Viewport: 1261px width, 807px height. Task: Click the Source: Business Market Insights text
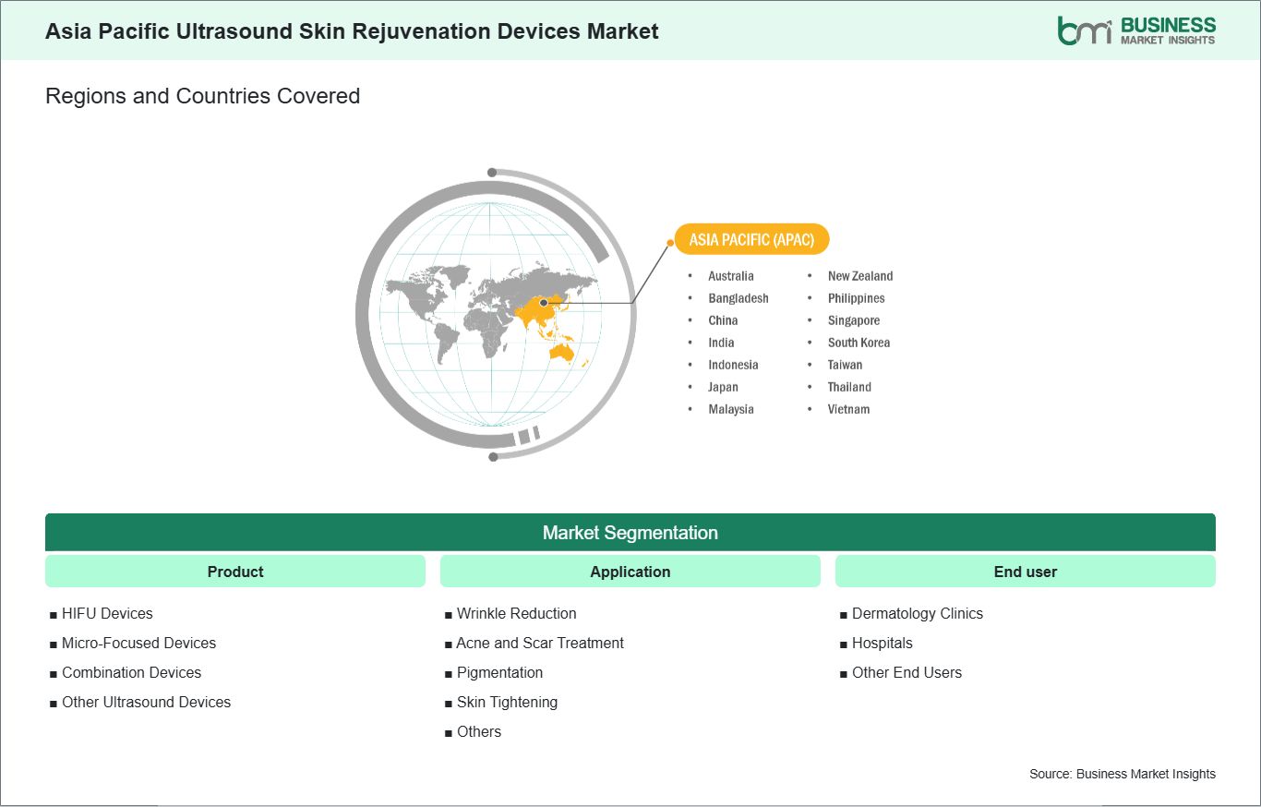click(1123, 774)
